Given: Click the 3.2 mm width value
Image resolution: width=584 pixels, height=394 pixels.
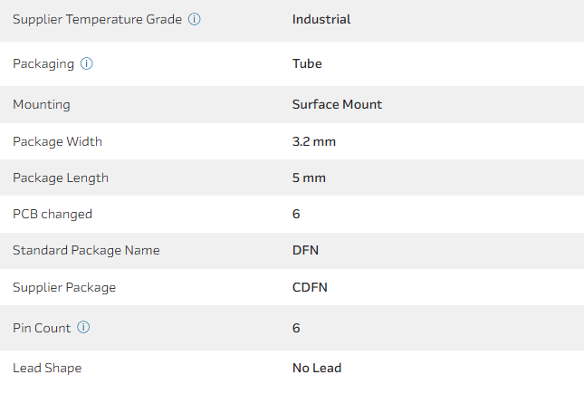Looking at the screenshot, I should point(314,141).
